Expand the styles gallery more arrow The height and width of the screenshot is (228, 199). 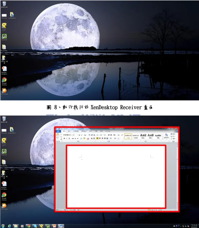coord(163,139)
